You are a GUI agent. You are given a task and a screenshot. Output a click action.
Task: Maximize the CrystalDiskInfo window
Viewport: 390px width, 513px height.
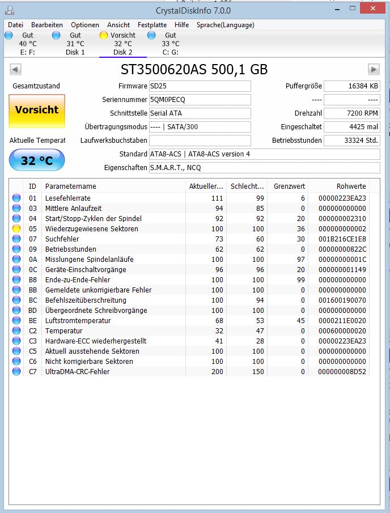pyautogui.click(x=353, y=9)
